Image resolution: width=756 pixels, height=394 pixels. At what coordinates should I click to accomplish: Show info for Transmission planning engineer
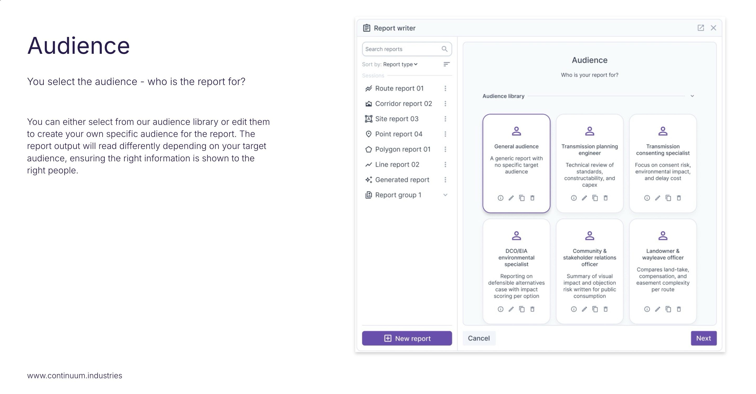(x=573, y=198)
